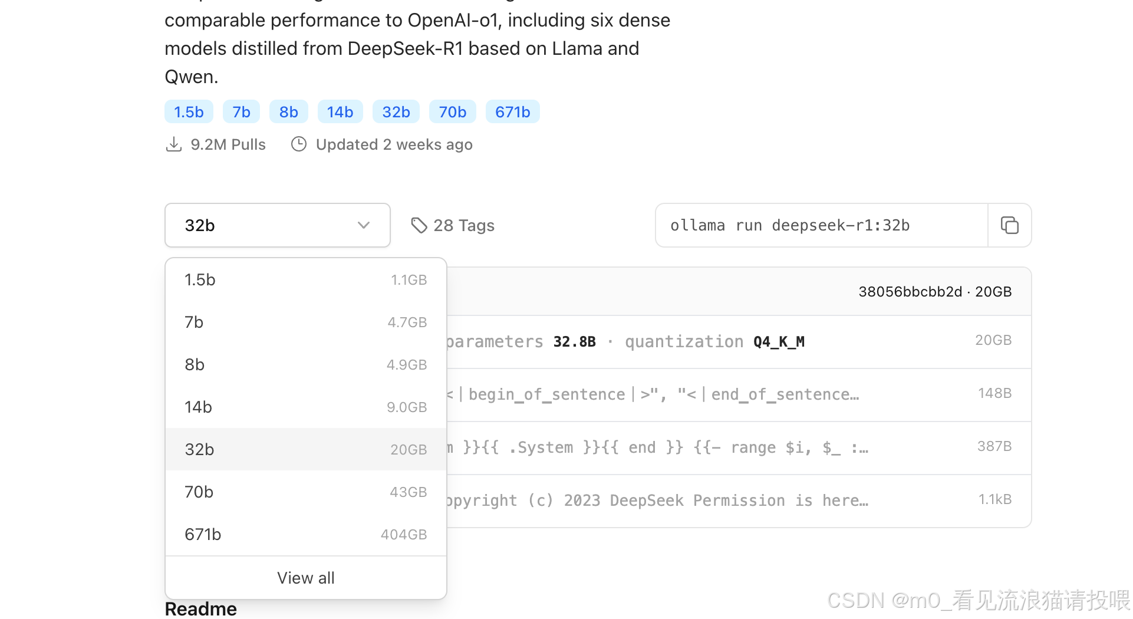Click the 148B size value
The width and height of the screenshot is (1133, 619).
pos(994,393)
